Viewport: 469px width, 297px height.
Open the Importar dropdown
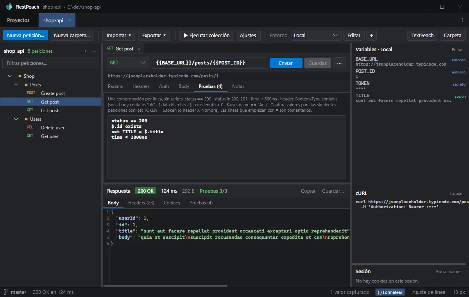tap(119, 35)
